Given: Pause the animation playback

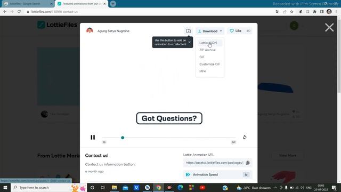Looking at the screenshot, I should point(93,138).
